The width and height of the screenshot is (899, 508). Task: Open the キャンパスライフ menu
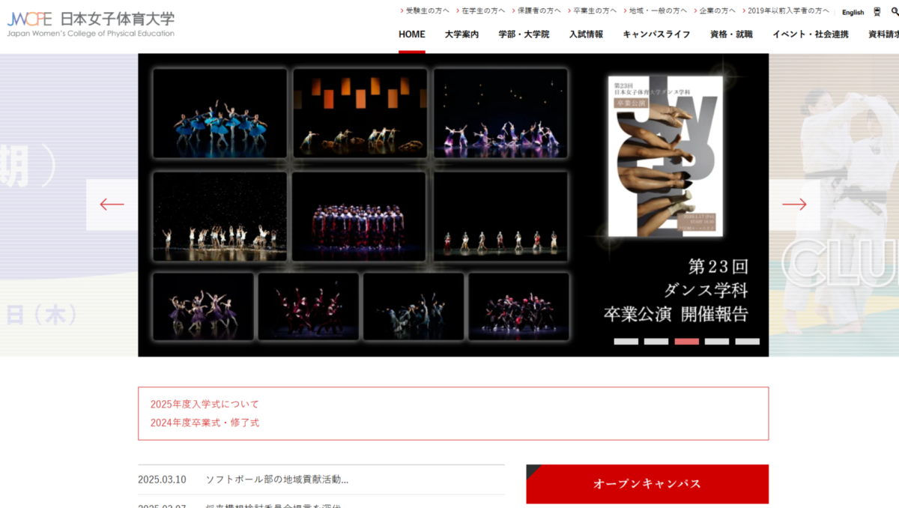pos(656,34)
